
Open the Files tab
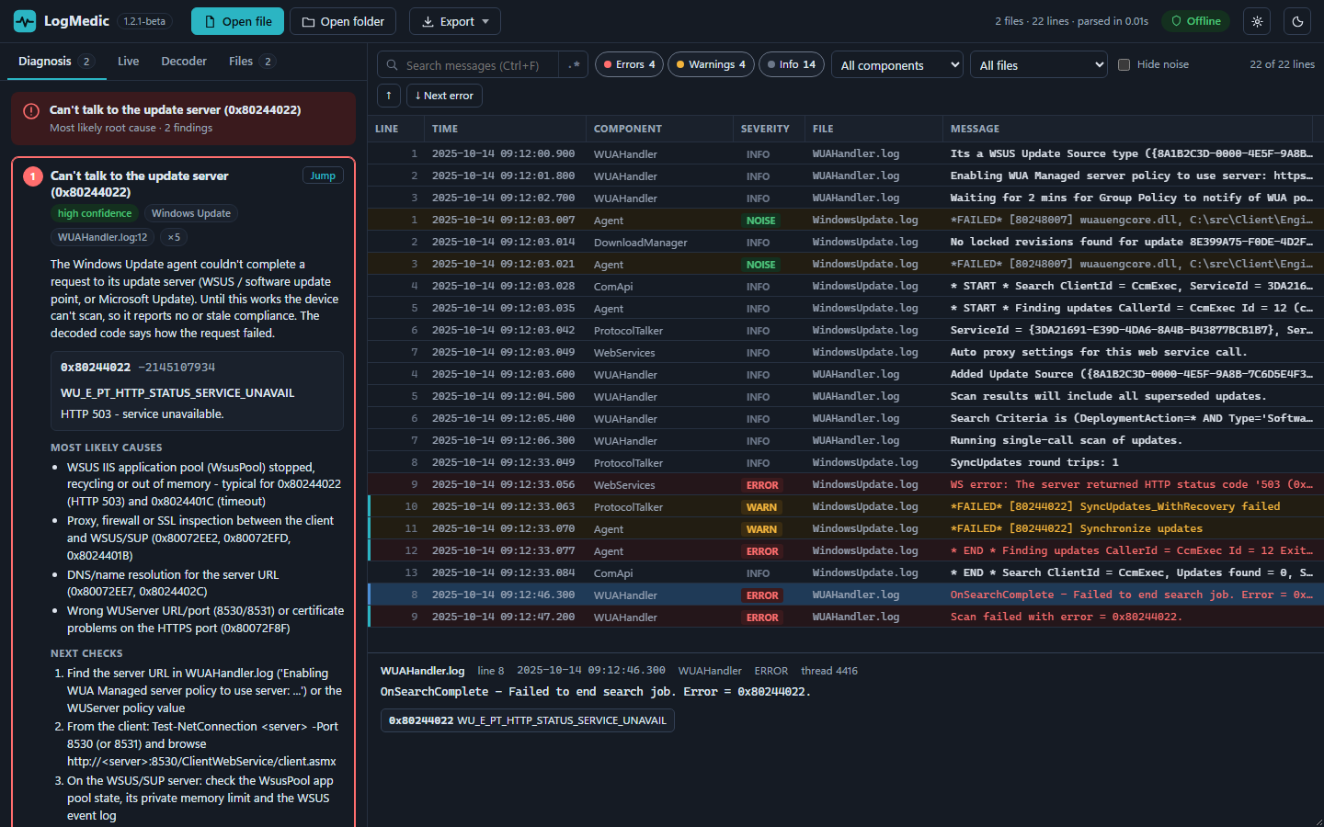pyautogui.click(x=251, y=62)
